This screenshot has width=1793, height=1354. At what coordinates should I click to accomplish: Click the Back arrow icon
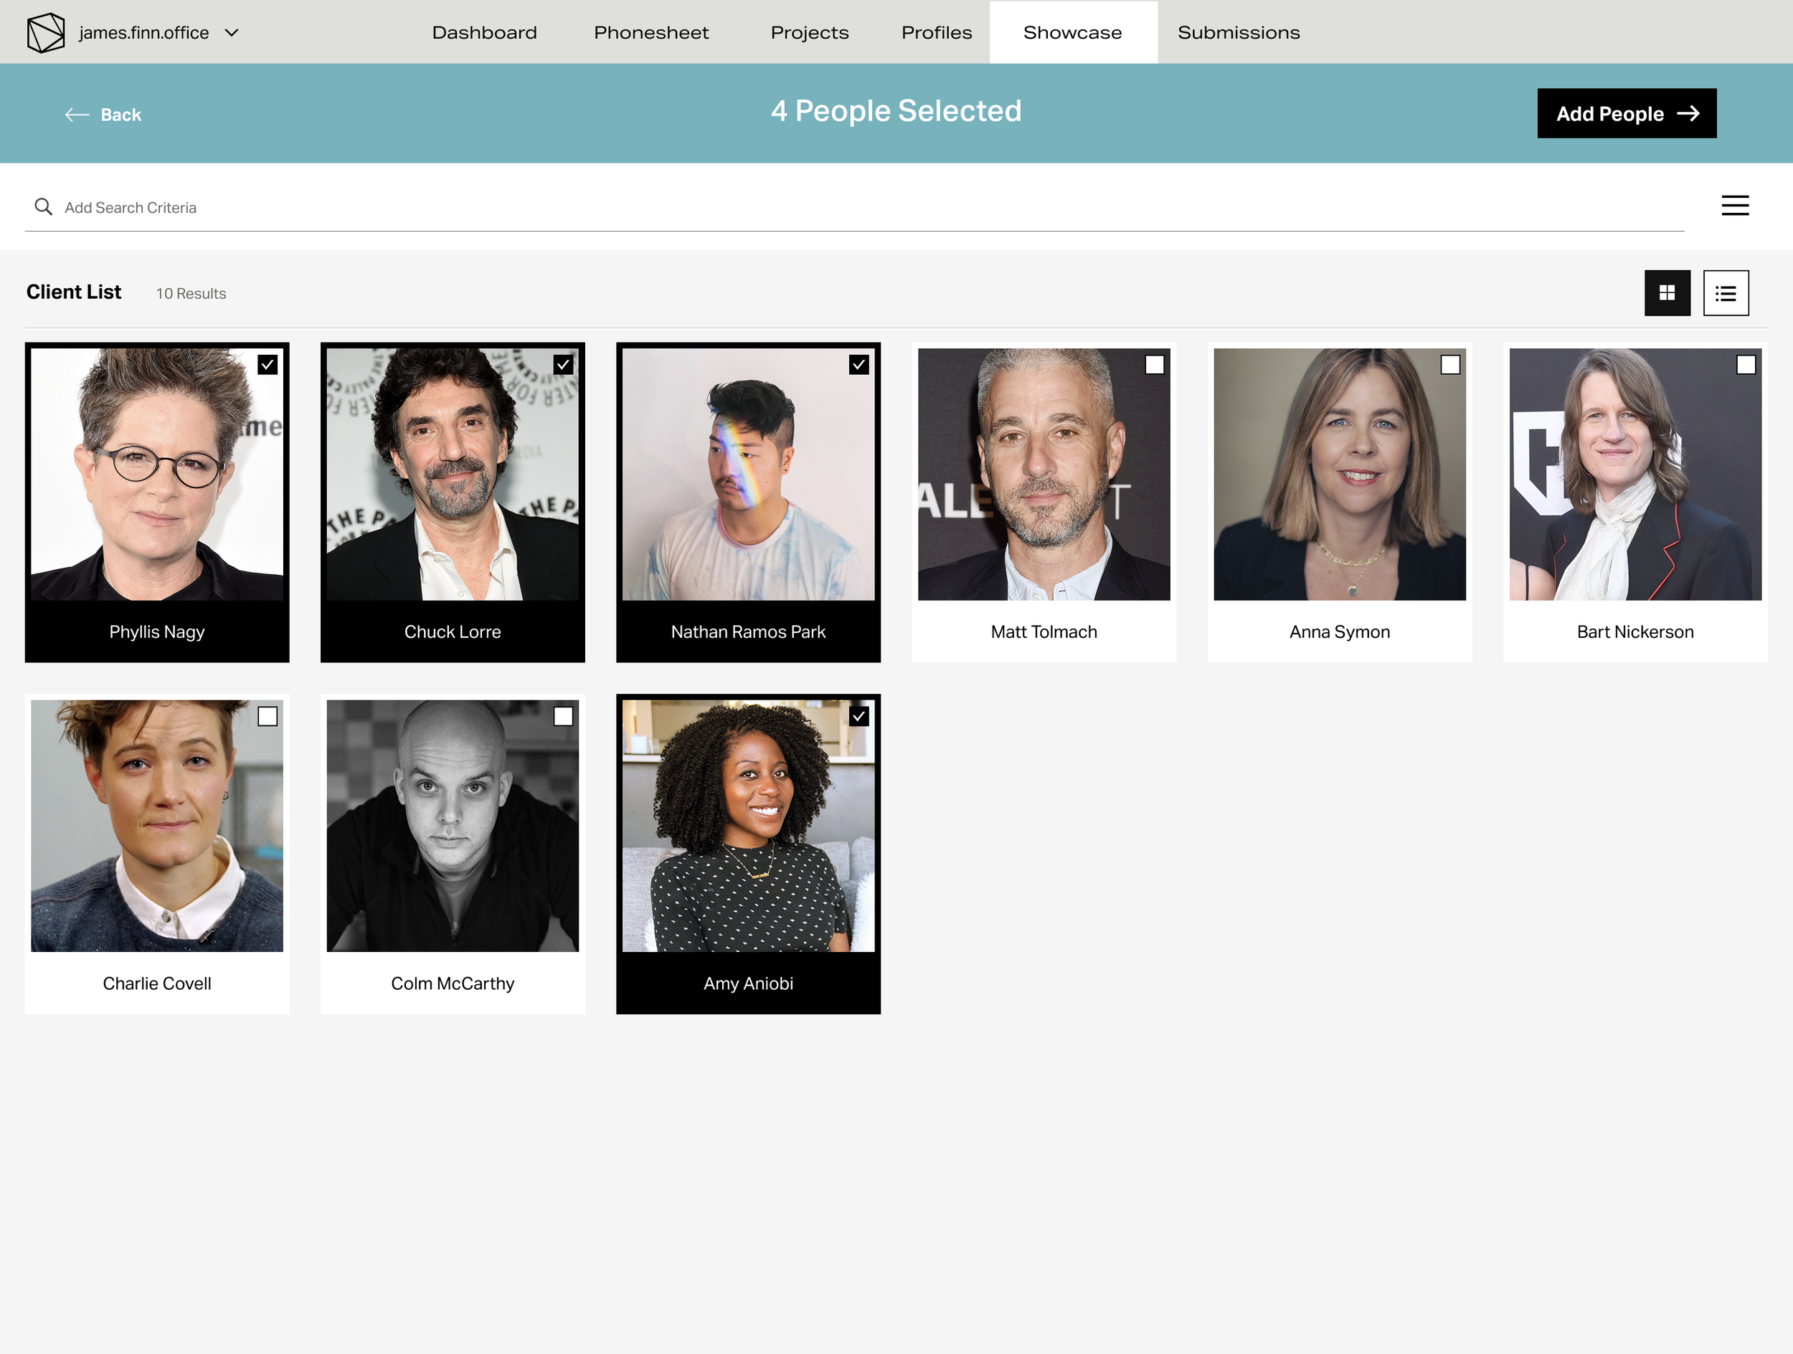click(77, 114)
